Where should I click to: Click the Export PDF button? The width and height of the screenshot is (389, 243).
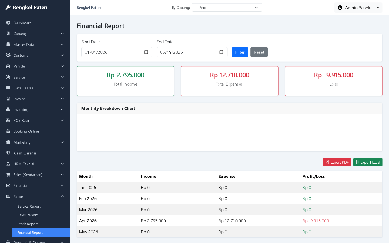[x=337, y=162]
